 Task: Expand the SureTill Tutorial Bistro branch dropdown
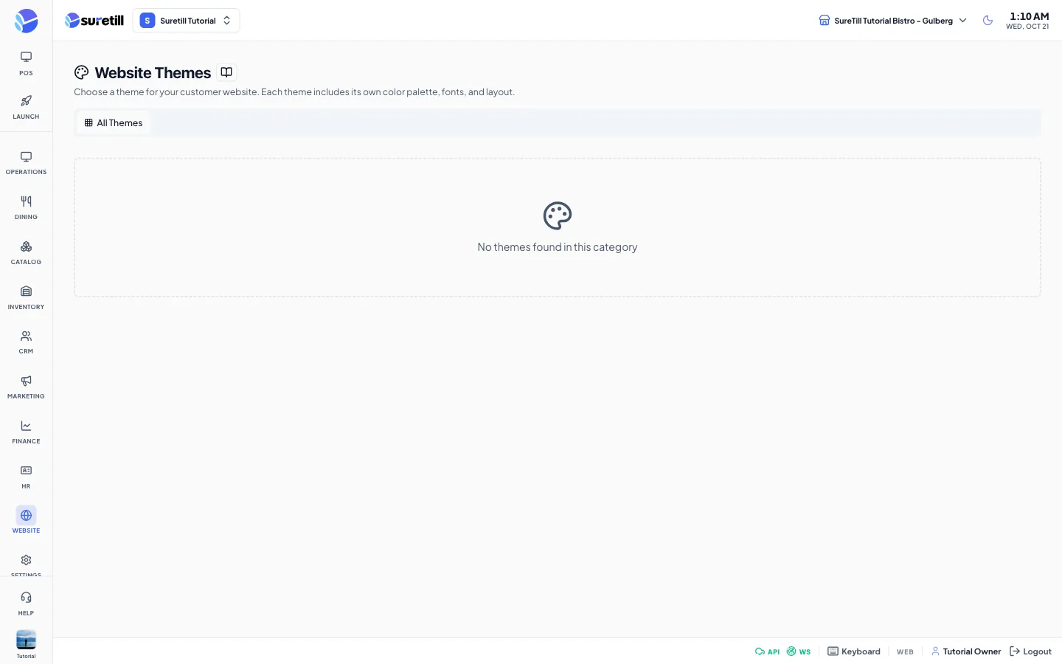click(x=893, y=21)
